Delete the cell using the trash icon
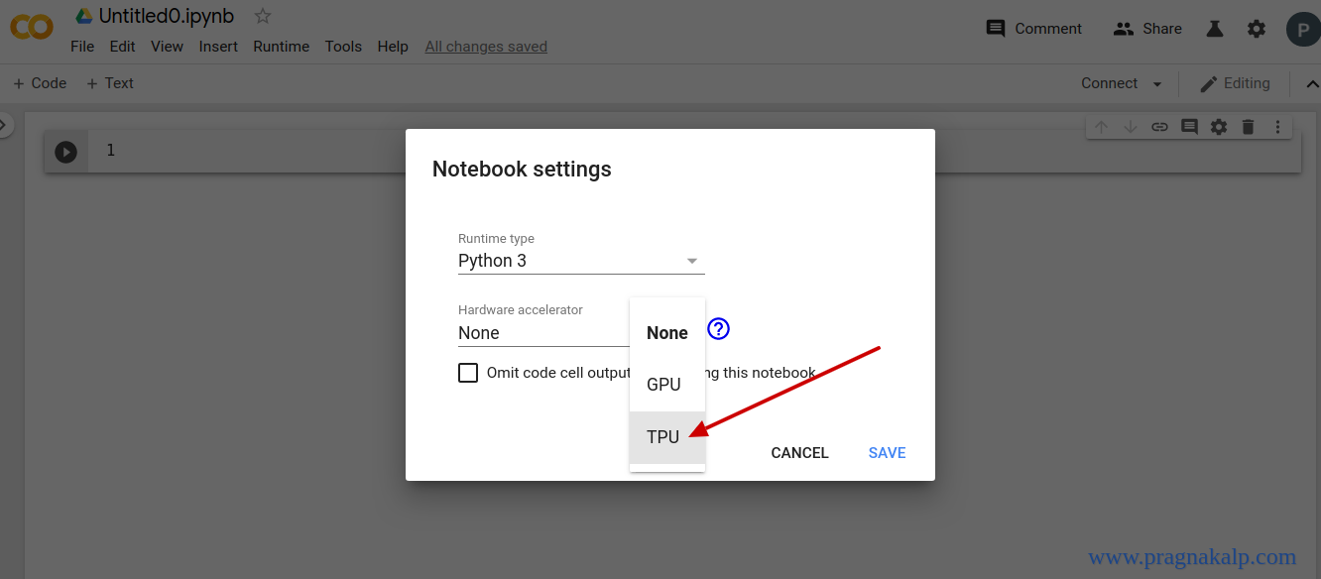1321x579 pixels. click(1248, 127)
